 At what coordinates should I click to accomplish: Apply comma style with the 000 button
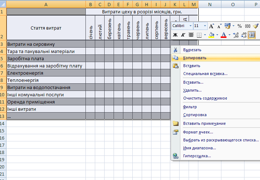click(248, 26)
